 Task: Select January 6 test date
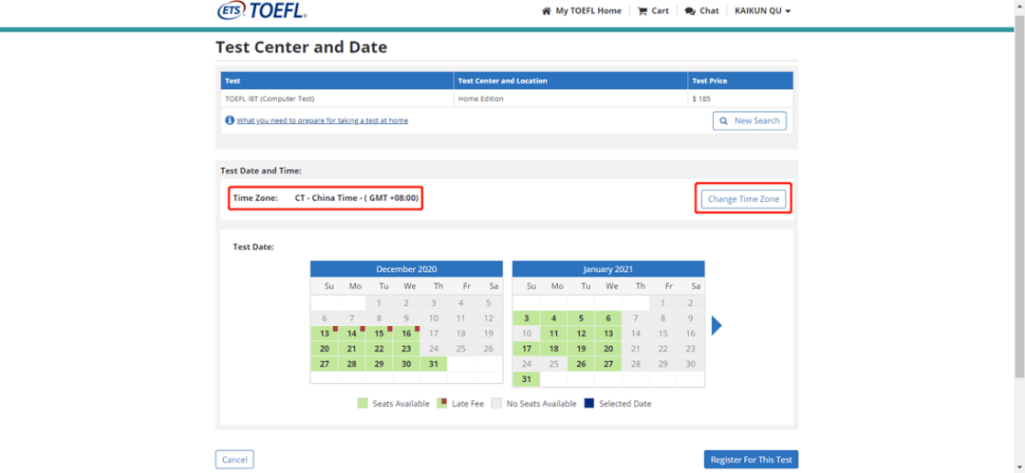click(608, 318)
